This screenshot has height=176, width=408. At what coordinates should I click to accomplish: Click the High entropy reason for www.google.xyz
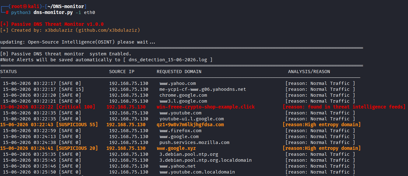click(x=322, y=148)
